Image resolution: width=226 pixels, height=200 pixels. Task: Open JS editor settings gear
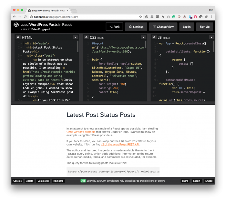tap(154, 37)
